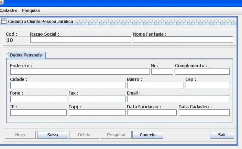Open the Pesquiza menu
Image resolution: width=242 pixels, height=149 pixels.
tap(31, 11)
